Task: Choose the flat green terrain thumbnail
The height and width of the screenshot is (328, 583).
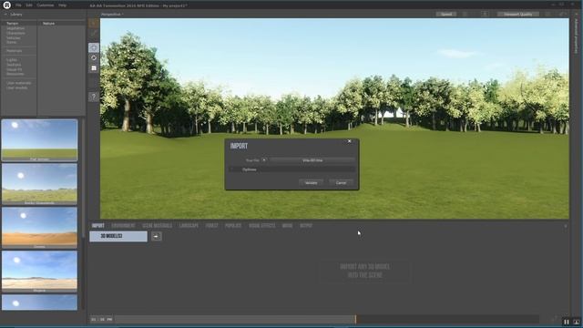Action: (39, 140)
